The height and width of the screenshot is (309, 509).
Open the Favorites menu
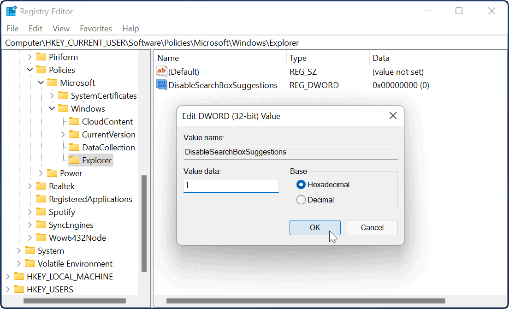95,29
